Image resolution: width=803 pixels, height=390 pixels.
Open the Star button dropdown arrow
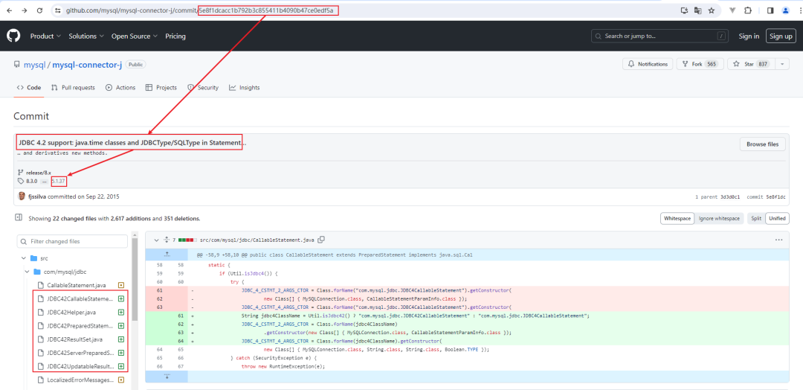point(782,64)
